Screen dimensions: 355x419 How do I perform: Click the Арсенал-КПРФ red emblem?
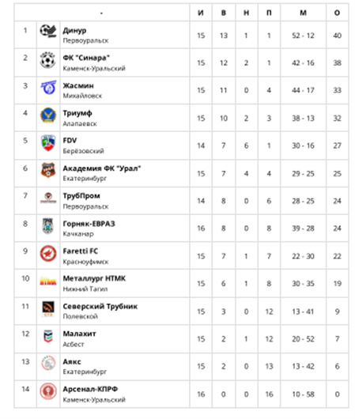(x=48, y=391)
